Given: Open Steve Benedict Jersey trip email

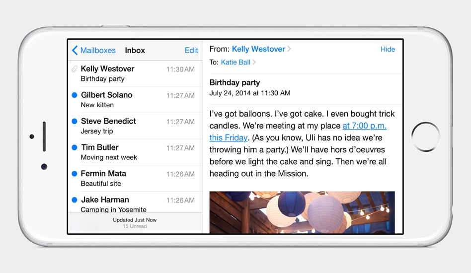Looking at the screenshot, I should (135, 126).
